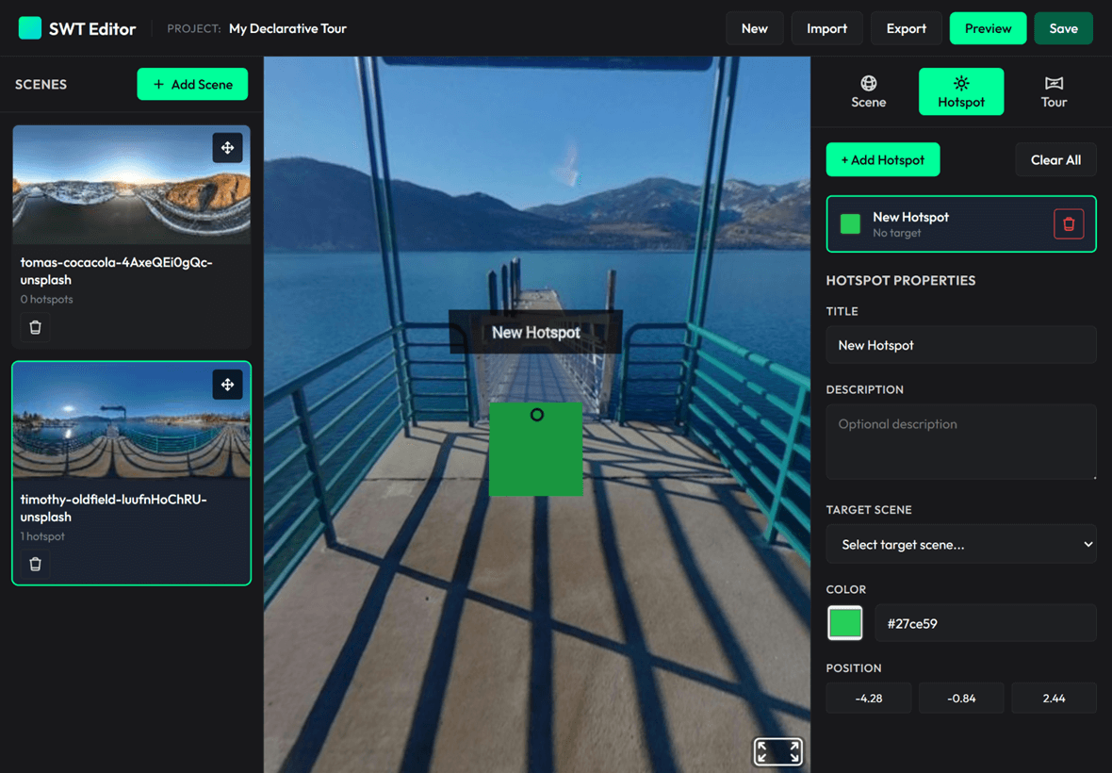Open the tour Preview
Screen dimensions: 1112x773
click(988, 28)
